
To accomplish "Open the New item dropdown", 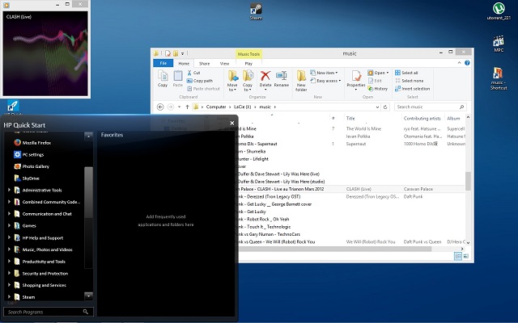I will click(324, 73).
